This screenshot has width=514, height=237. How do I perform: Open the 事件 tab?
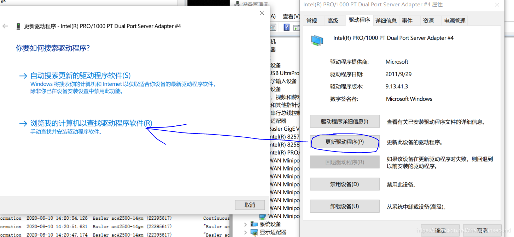407,21
